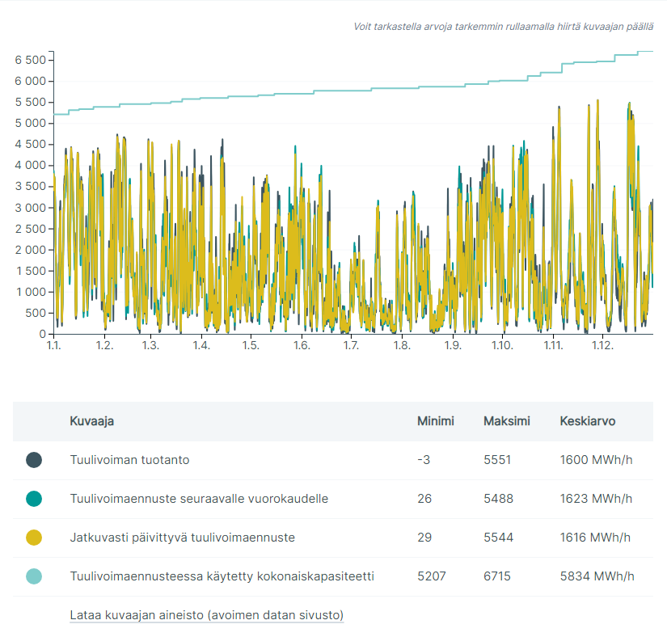Toggle Tuulivoimaennuste seuraavalle vuorokaudelle label
667x637 pixels.
[199, 499]
